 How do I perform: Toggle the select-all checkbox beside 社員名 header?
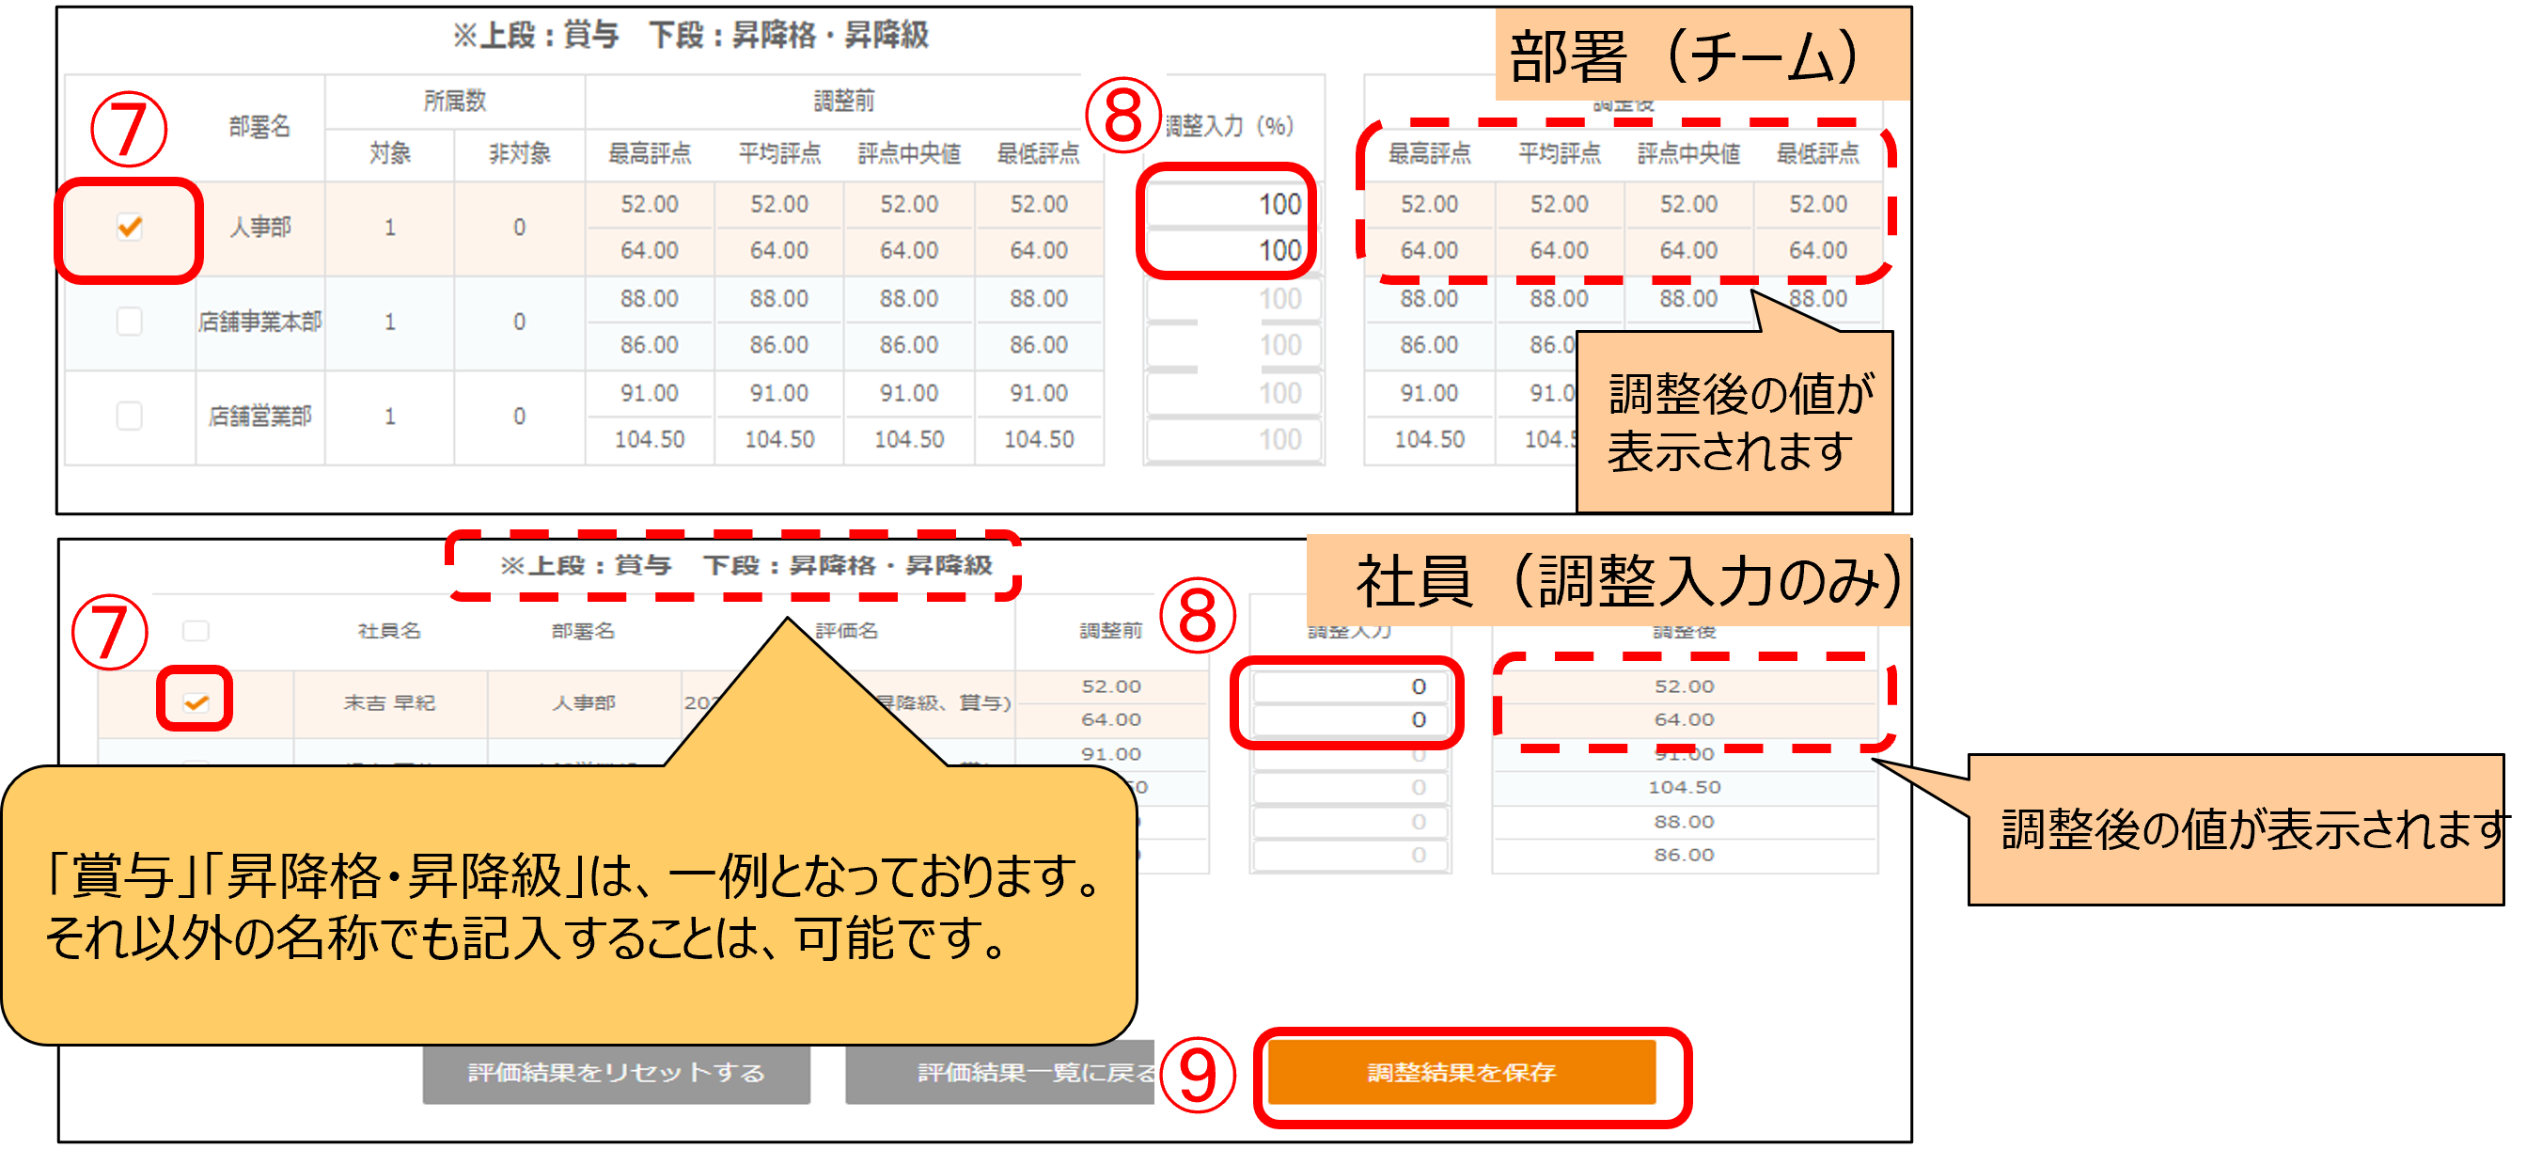pyautogui.click(x=196, y=630)
